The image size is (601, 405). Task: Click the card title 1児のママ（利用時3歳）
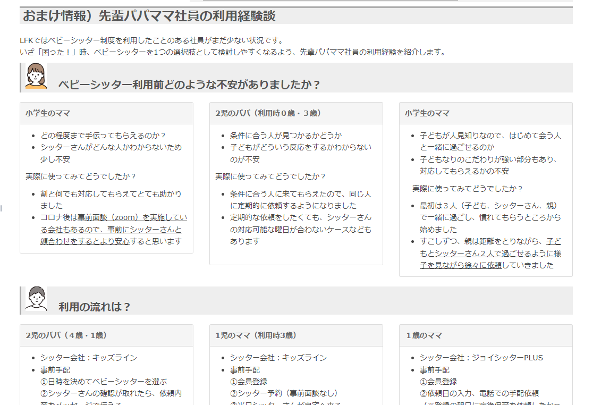[x=256, y=335]
